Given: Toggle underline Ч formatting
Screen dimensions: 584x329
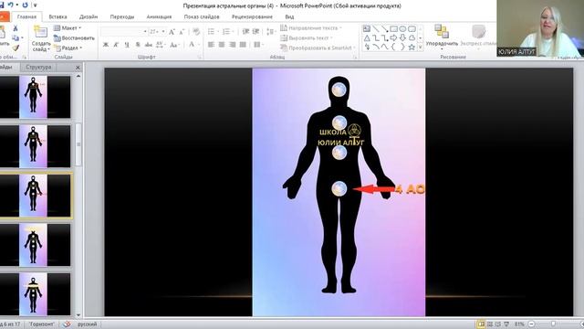Looking at the screenshot, I should coord(127,45).
